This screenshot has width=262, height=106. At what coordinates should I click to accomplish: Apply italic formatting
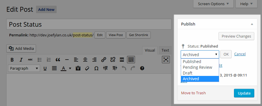(x=21, y=60)
